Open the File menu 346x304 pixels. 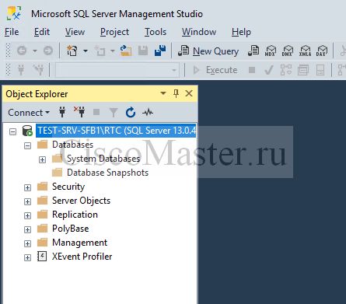pos(12,32)
